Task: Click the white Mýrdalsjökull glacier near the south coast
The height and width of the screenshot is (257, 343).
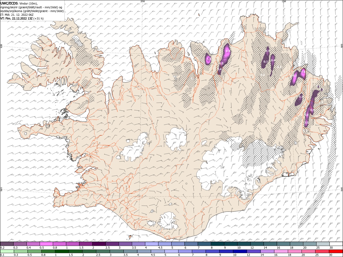Action: 167,221
